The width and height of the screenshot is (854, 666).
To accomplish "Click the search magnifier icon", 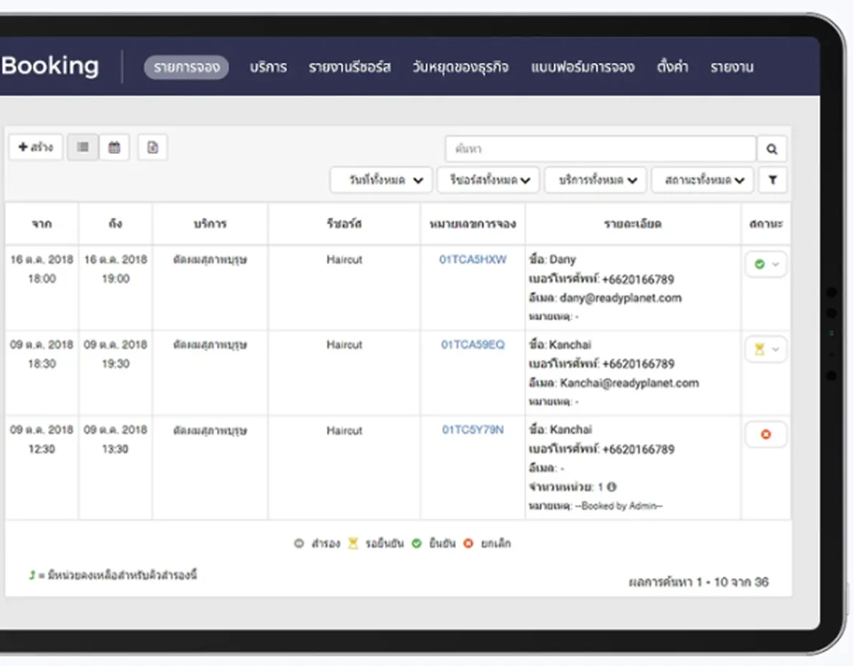I will [772, 149].
